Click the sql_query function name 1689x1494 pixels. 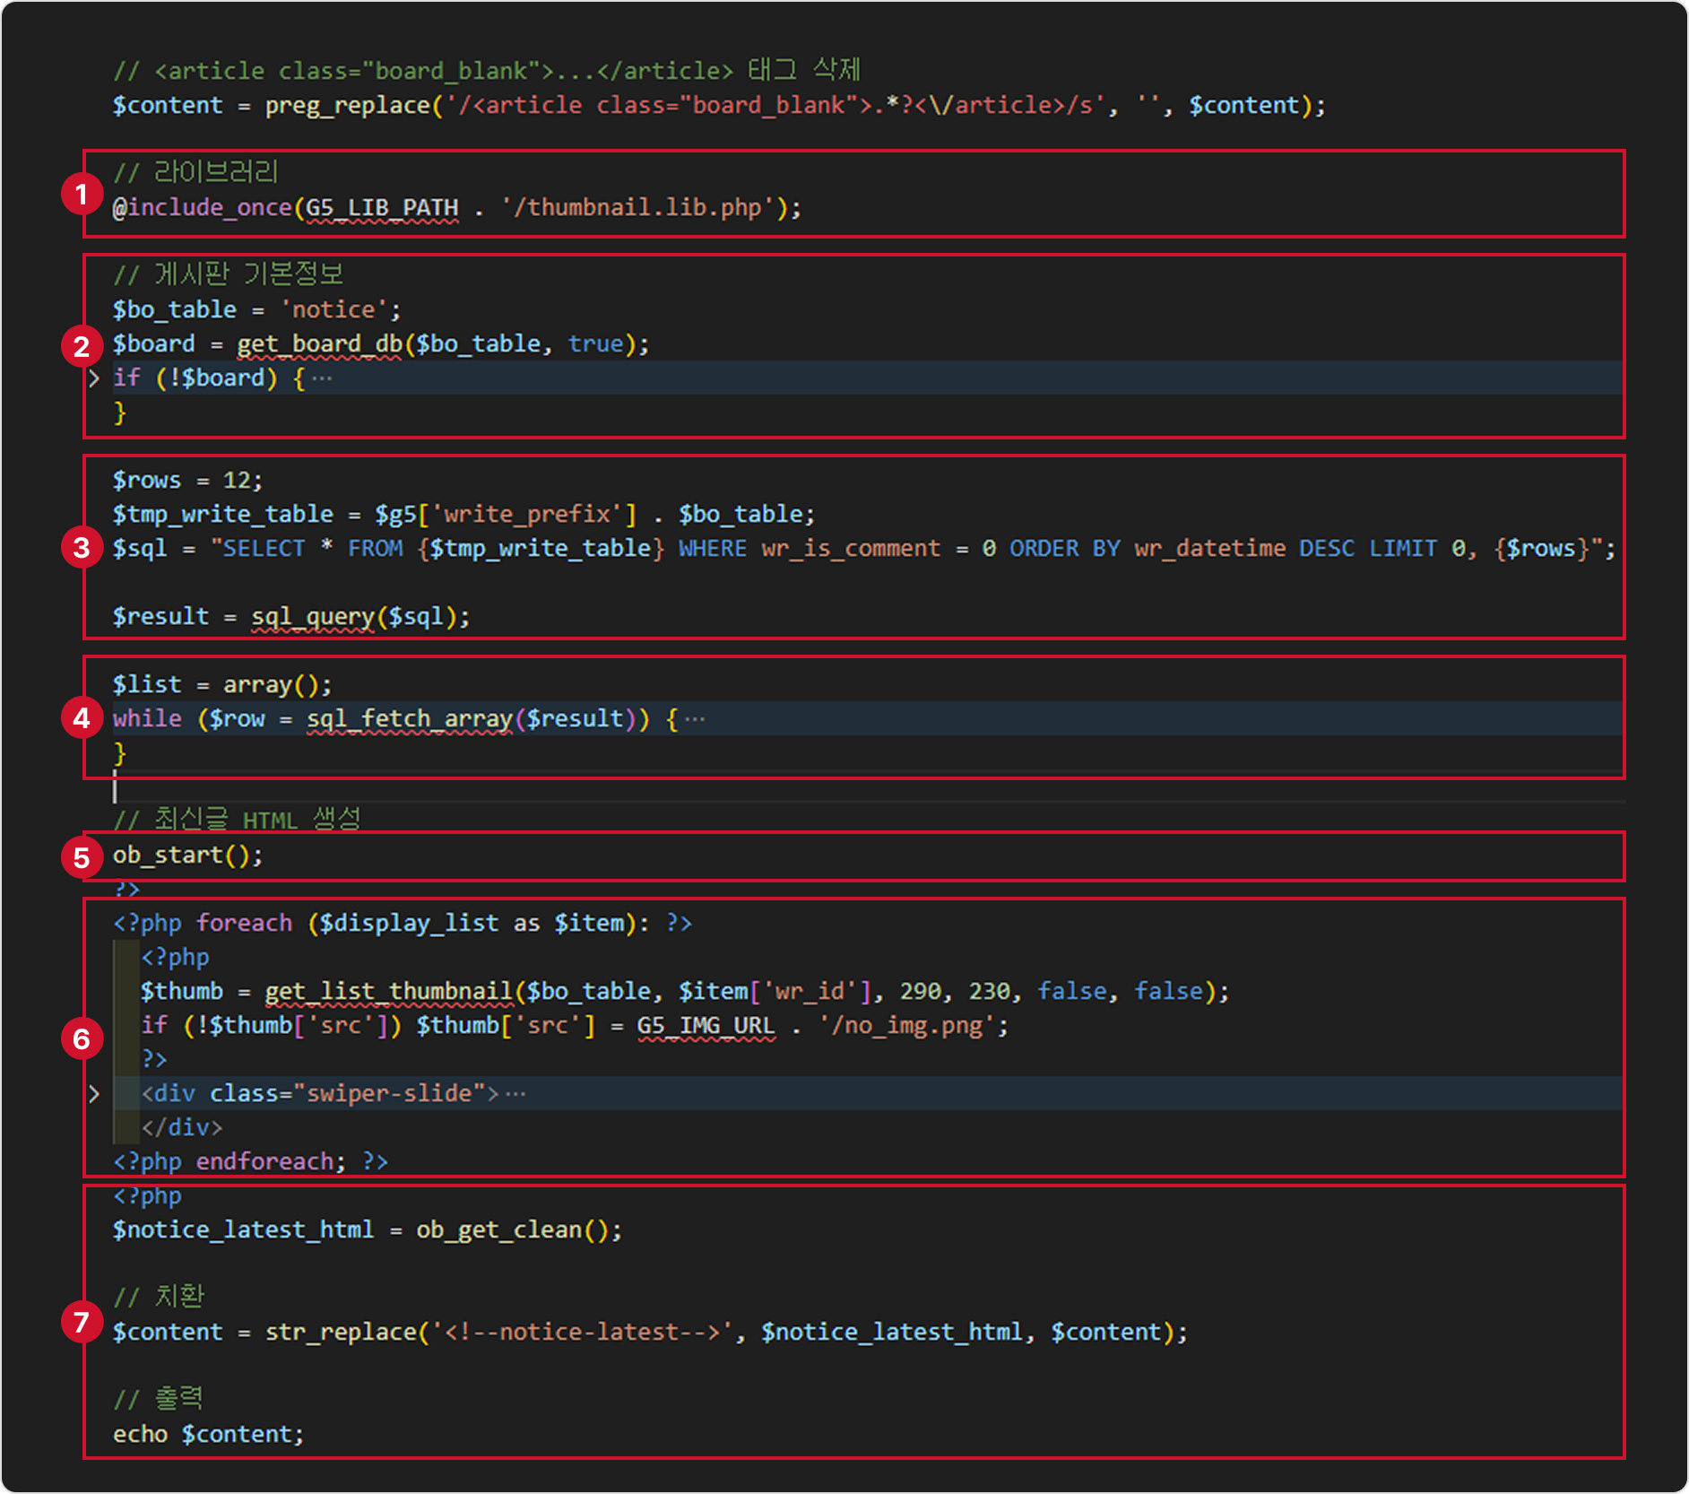pos(313,617)
